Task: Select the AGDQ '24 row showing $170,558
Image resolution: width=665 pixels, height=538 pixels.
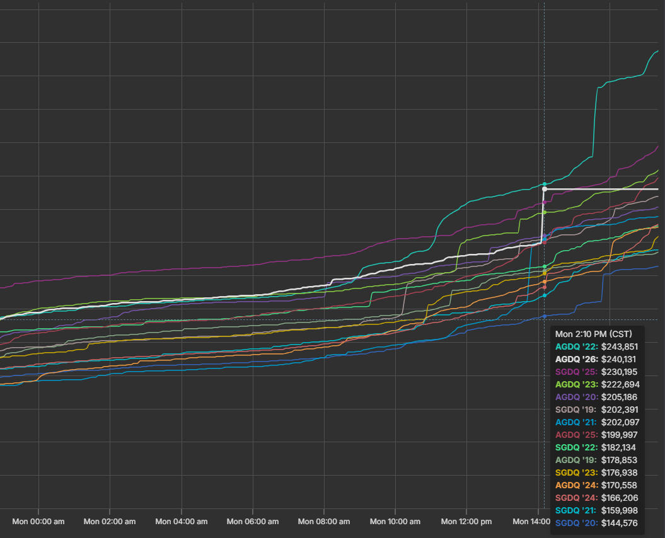Action: click(596, 485)
